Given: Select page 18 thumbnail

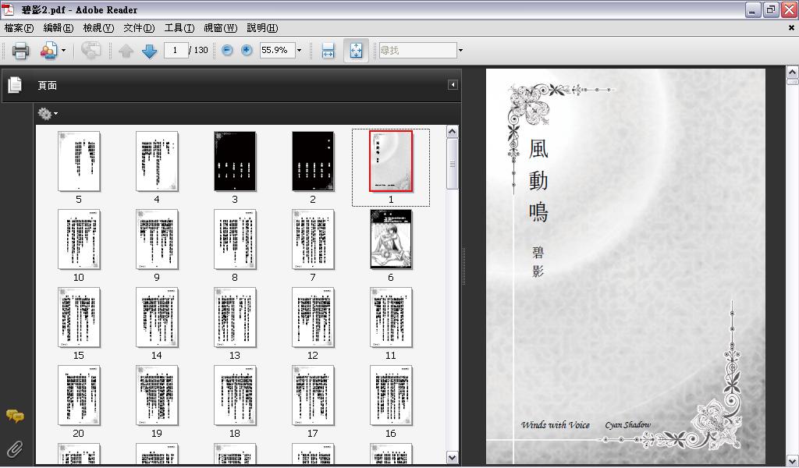Looking at the screenshot, I should [x=235, y=395].
